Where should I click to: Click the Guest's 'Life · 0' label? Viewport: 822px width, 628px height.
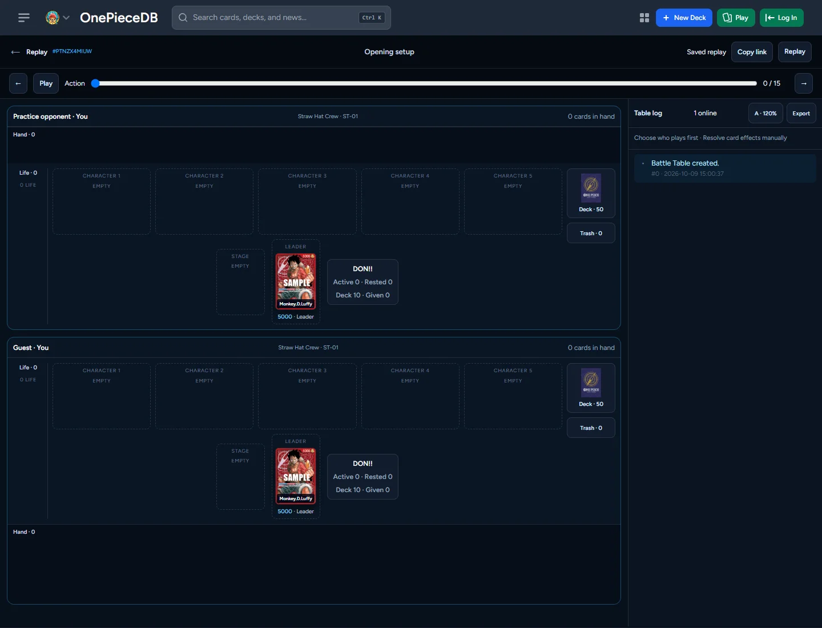click(x=28, y=368)
